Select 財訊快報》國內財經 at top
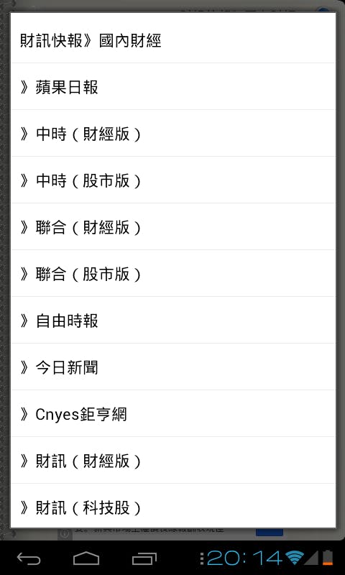Viewport: 345px width, 575px height. 91,41
